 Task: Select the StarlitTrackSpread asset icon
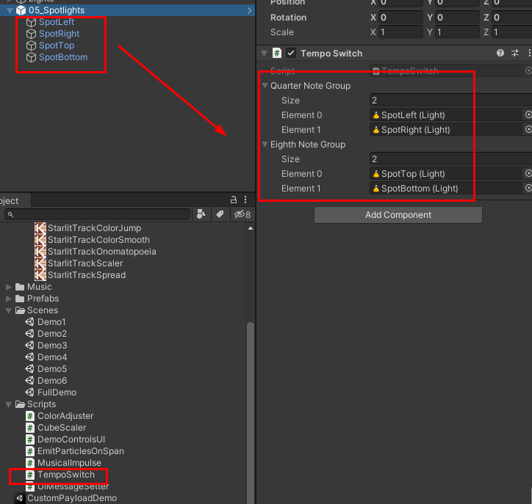(40, 275)
